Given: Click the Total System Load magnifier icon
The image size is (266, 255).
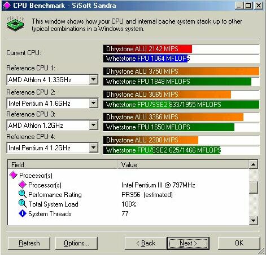Looking at the screenshot, I should click(23, 204).
